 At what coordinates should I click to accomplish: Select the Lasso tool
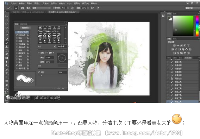pyautogui.click(x=6, y=24)
